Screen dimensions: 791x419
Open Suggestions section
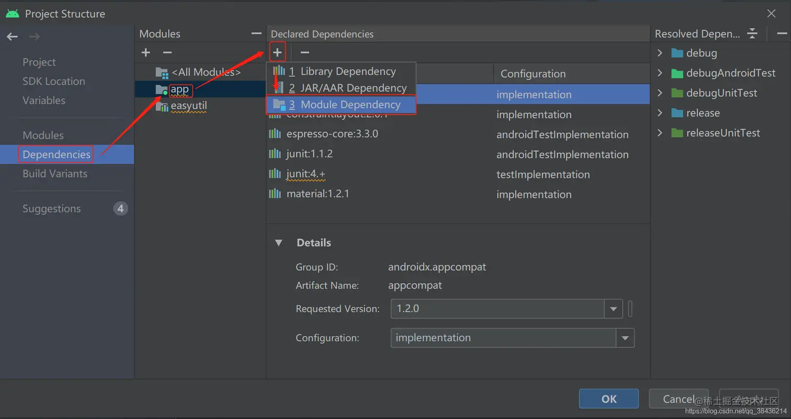(52, 208)
